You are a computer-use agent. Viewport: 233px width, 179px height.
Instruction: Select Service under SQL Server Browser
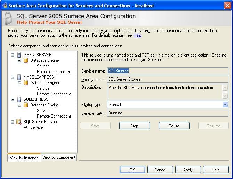[x=37, y=127]
